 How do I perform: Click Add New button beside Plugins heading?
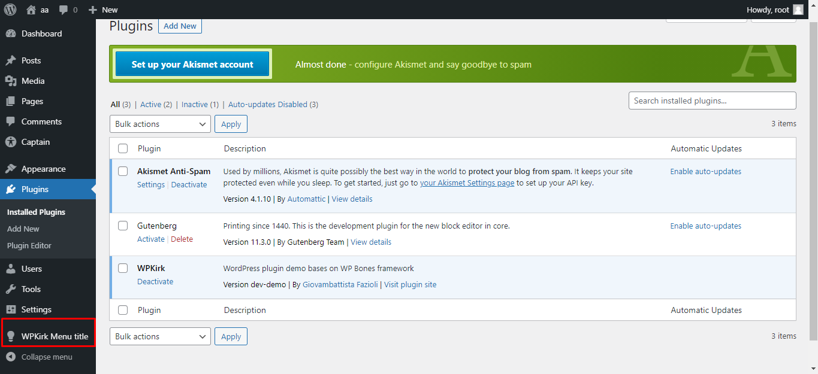(180, 26)
